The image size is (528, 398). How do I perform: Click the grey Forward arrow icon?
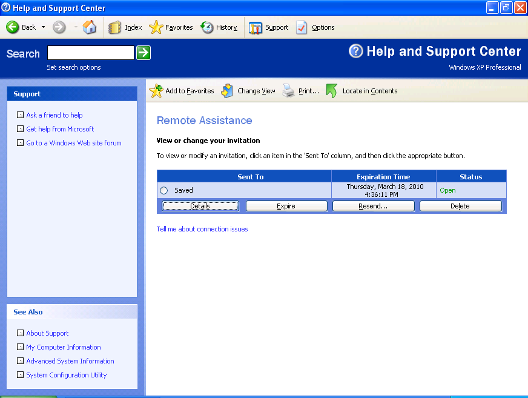click(59, 27)
